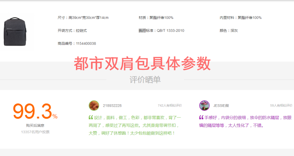This screenshot has width=294, height=156.
Task: Click the 购买后满意 label
Action: click(x=35, y=125)
